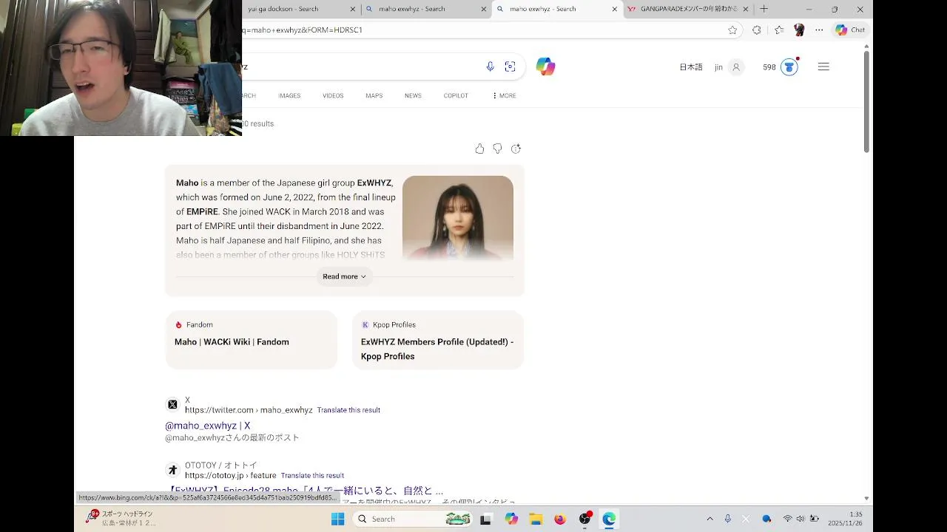Screen dimensions: 947x532
Task: Open the browser extensions puzzle icon
Action: click(756, 30)
